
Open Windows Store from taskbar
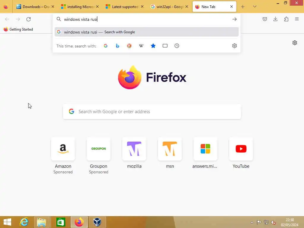point(61,222)
